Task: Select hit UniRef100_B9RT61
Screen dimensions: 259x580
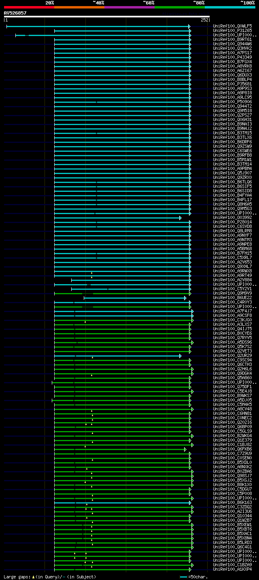Action: click(232, 40)
